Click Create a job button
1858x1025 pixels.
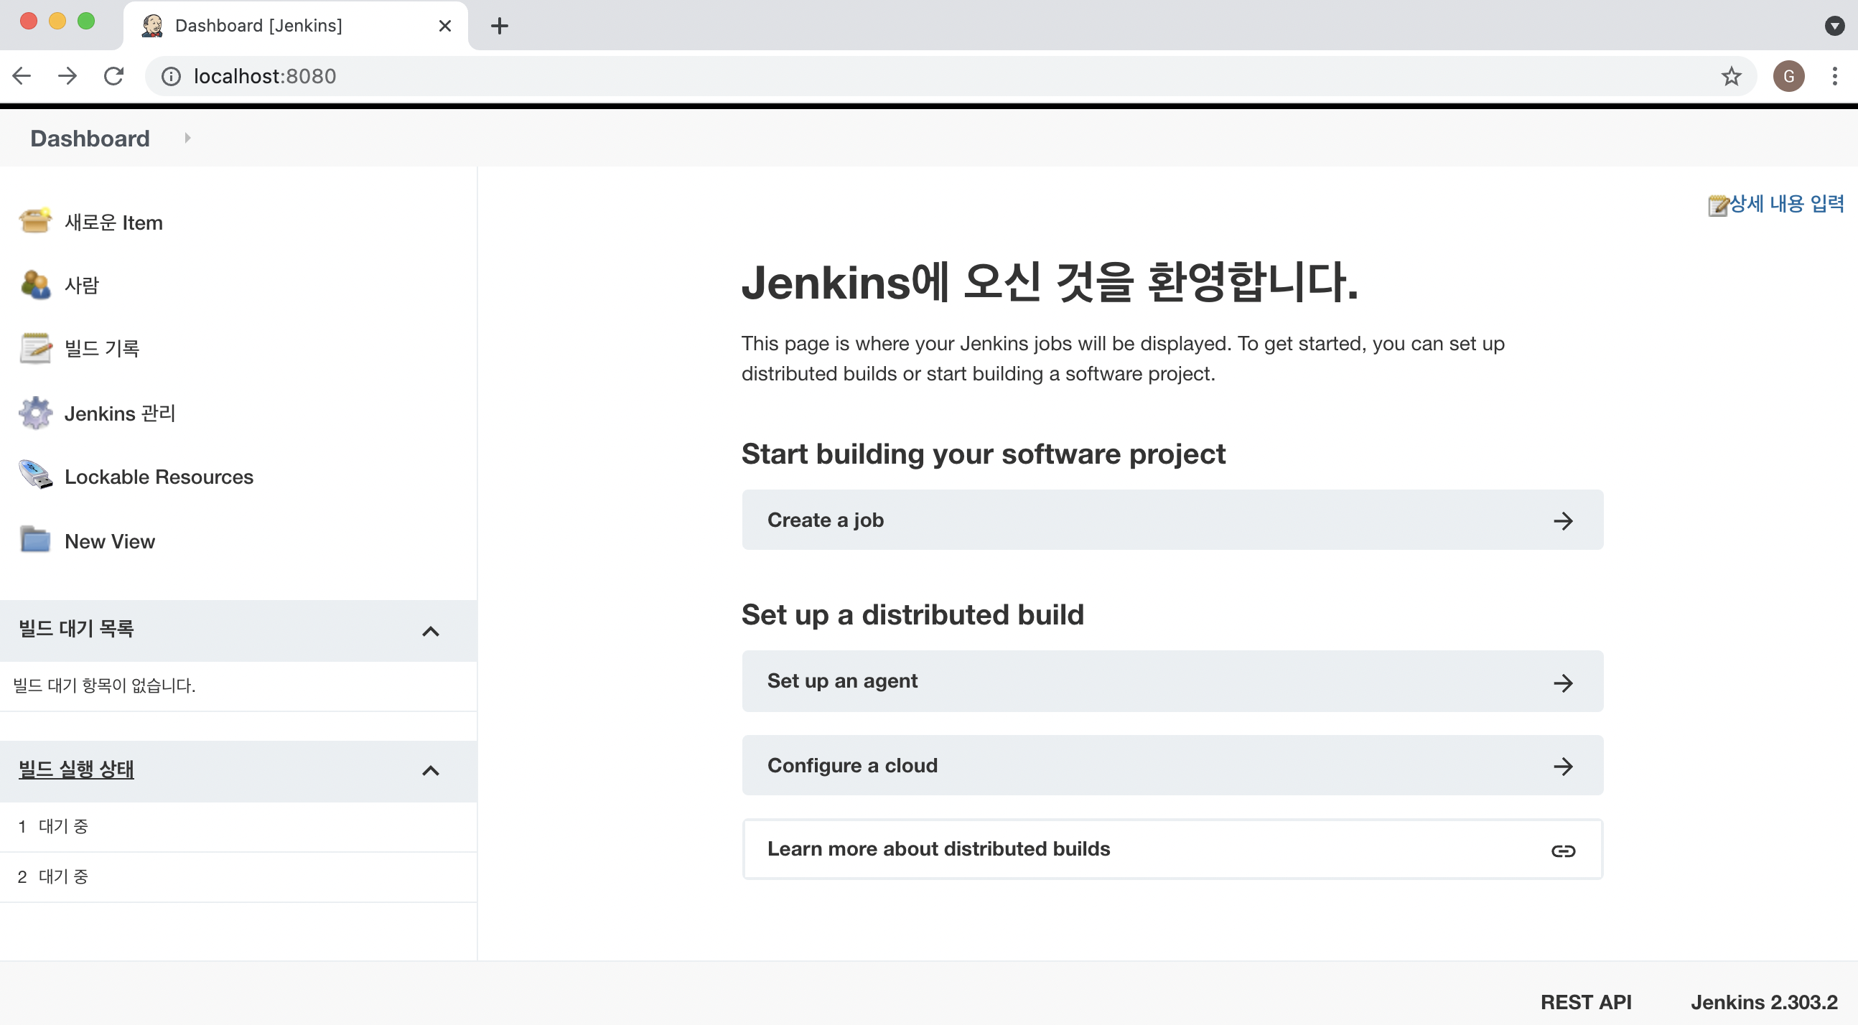pyautogui.click(x=1172, y=520)
